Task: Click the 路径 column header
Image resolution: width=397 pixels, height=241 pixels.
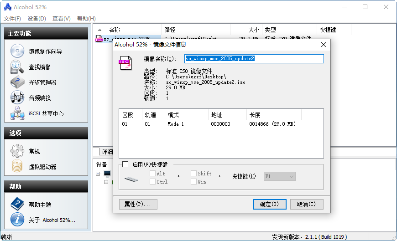Action: pos(196,30)
